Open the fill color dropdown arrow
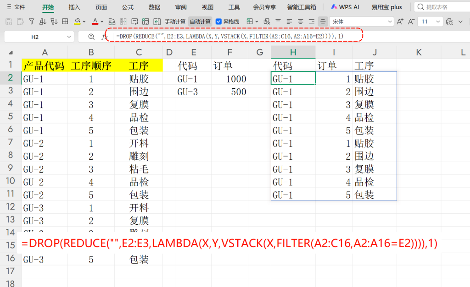The width and height of the screenshot is (470, 287). (84, 22)
